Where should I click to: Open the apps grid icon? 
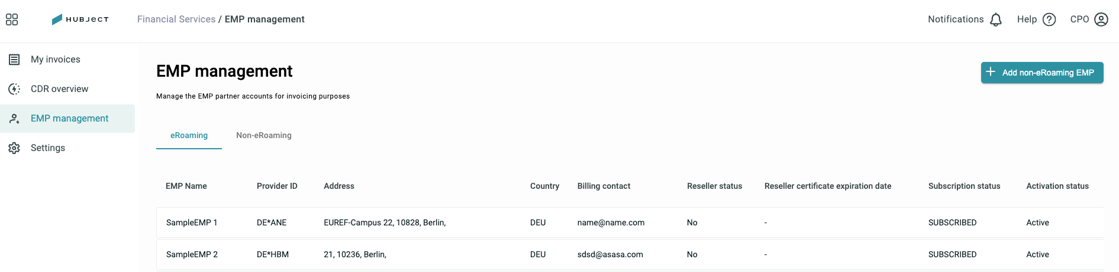pyautogui.click(x=12, y=19)
